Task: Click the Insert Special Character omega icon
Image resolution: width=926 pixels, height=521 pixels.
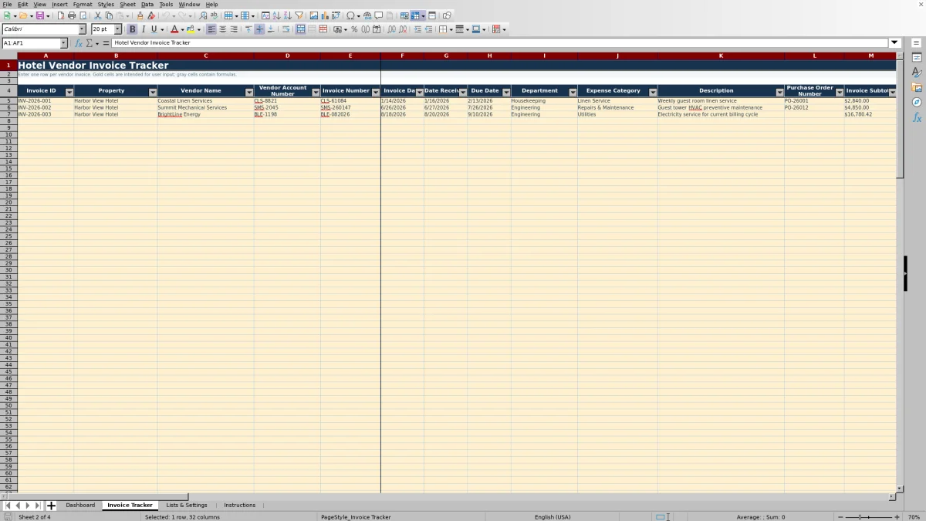Action: (350, 15)
